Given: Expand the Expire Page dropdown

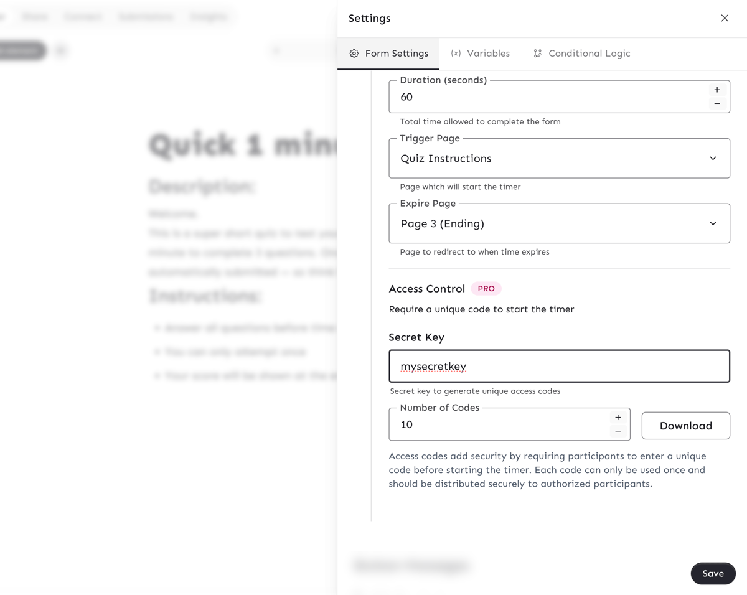Looking at the screenshot, I should [559, 223].
